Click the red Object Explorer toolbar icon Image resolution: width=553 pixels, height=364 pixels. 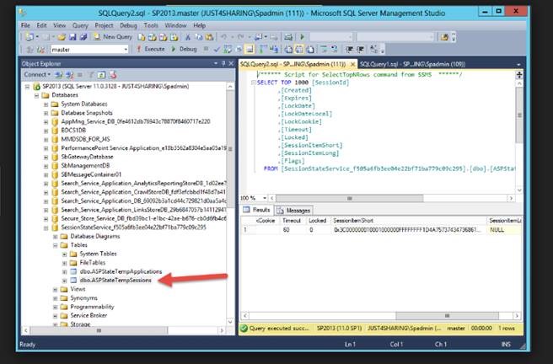112,75
